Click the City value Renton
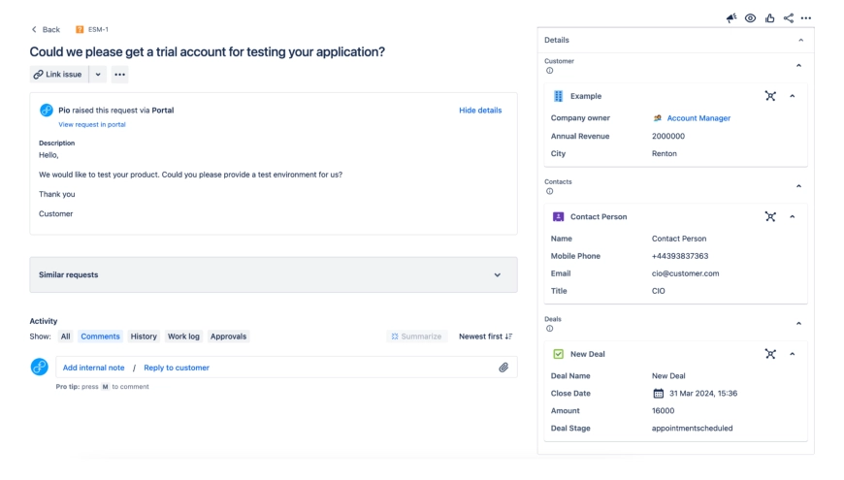The width and height of the screenshot is (844, 480). pyautogui.click(x=665, y=153)
